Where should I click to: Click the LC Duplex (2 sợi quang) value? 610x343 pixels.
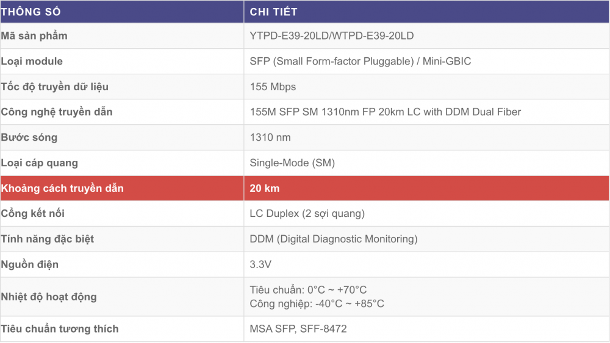pos(307,214)
